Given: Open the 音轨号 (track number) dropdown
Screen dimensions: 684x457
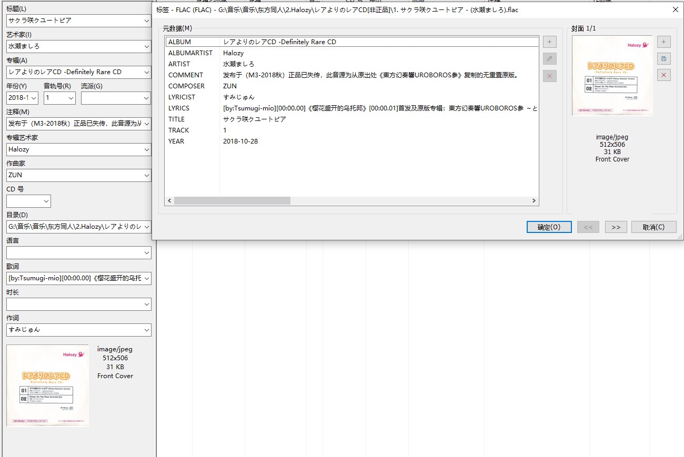Looking at the screenshot, I should pyautogui.click(x=71, y=98).
